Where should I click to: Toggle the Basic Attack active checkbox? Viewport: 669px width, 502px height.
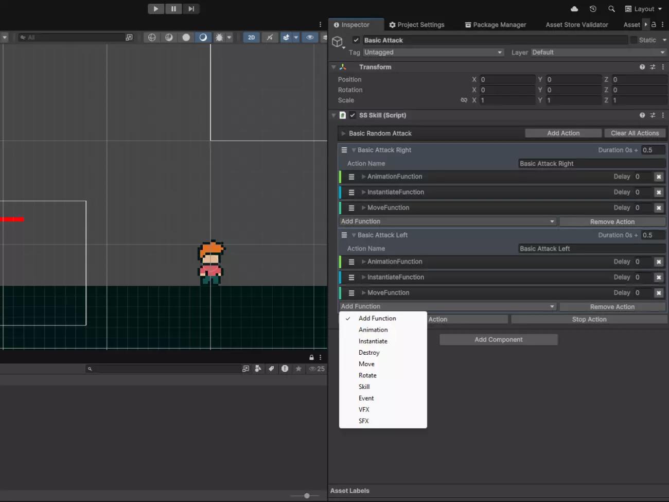[x=356, y=40]
